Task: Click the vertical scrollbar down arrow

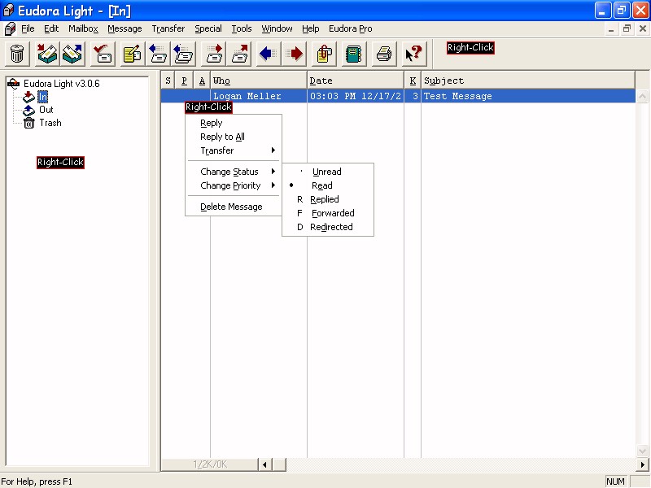Action: (x=642, y=451)
